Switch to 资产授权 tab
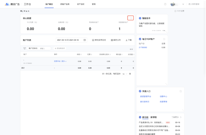This screenshot has width=206, height=135. (81, 4)
